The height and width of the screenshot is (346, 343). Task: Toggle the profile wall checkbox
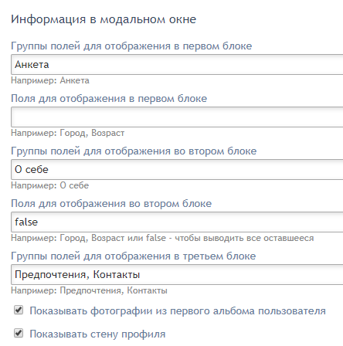click(x=19, y=333)
